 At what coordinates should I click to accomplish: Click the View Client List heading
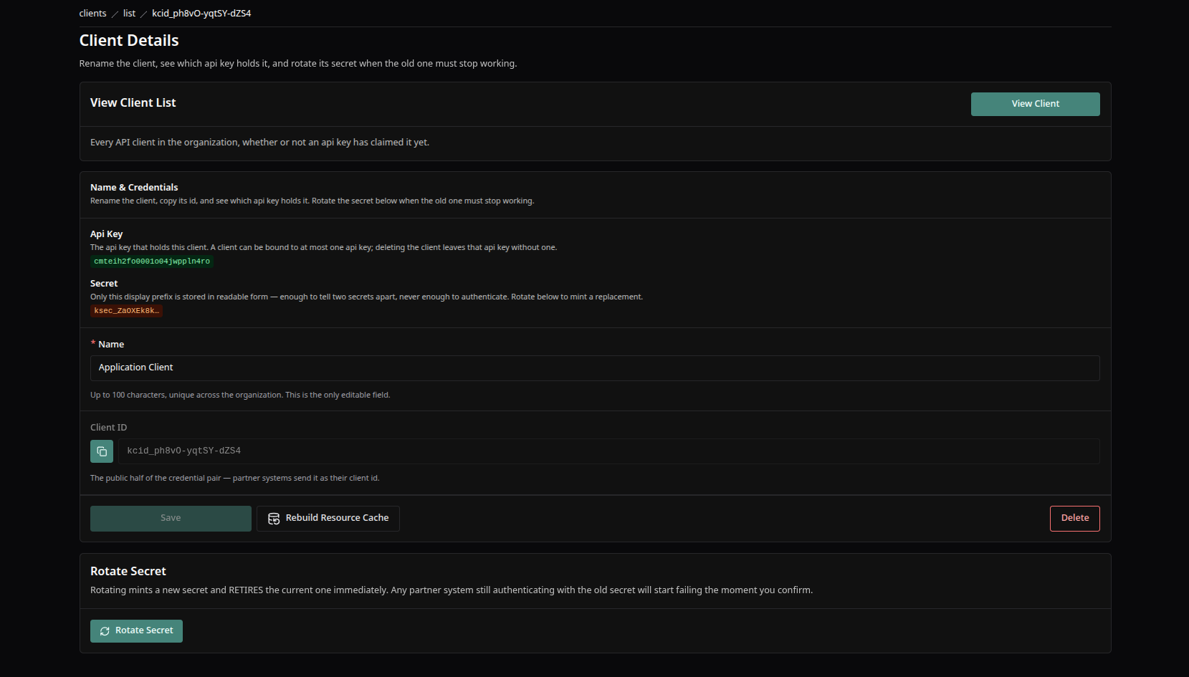pos(133,103)
